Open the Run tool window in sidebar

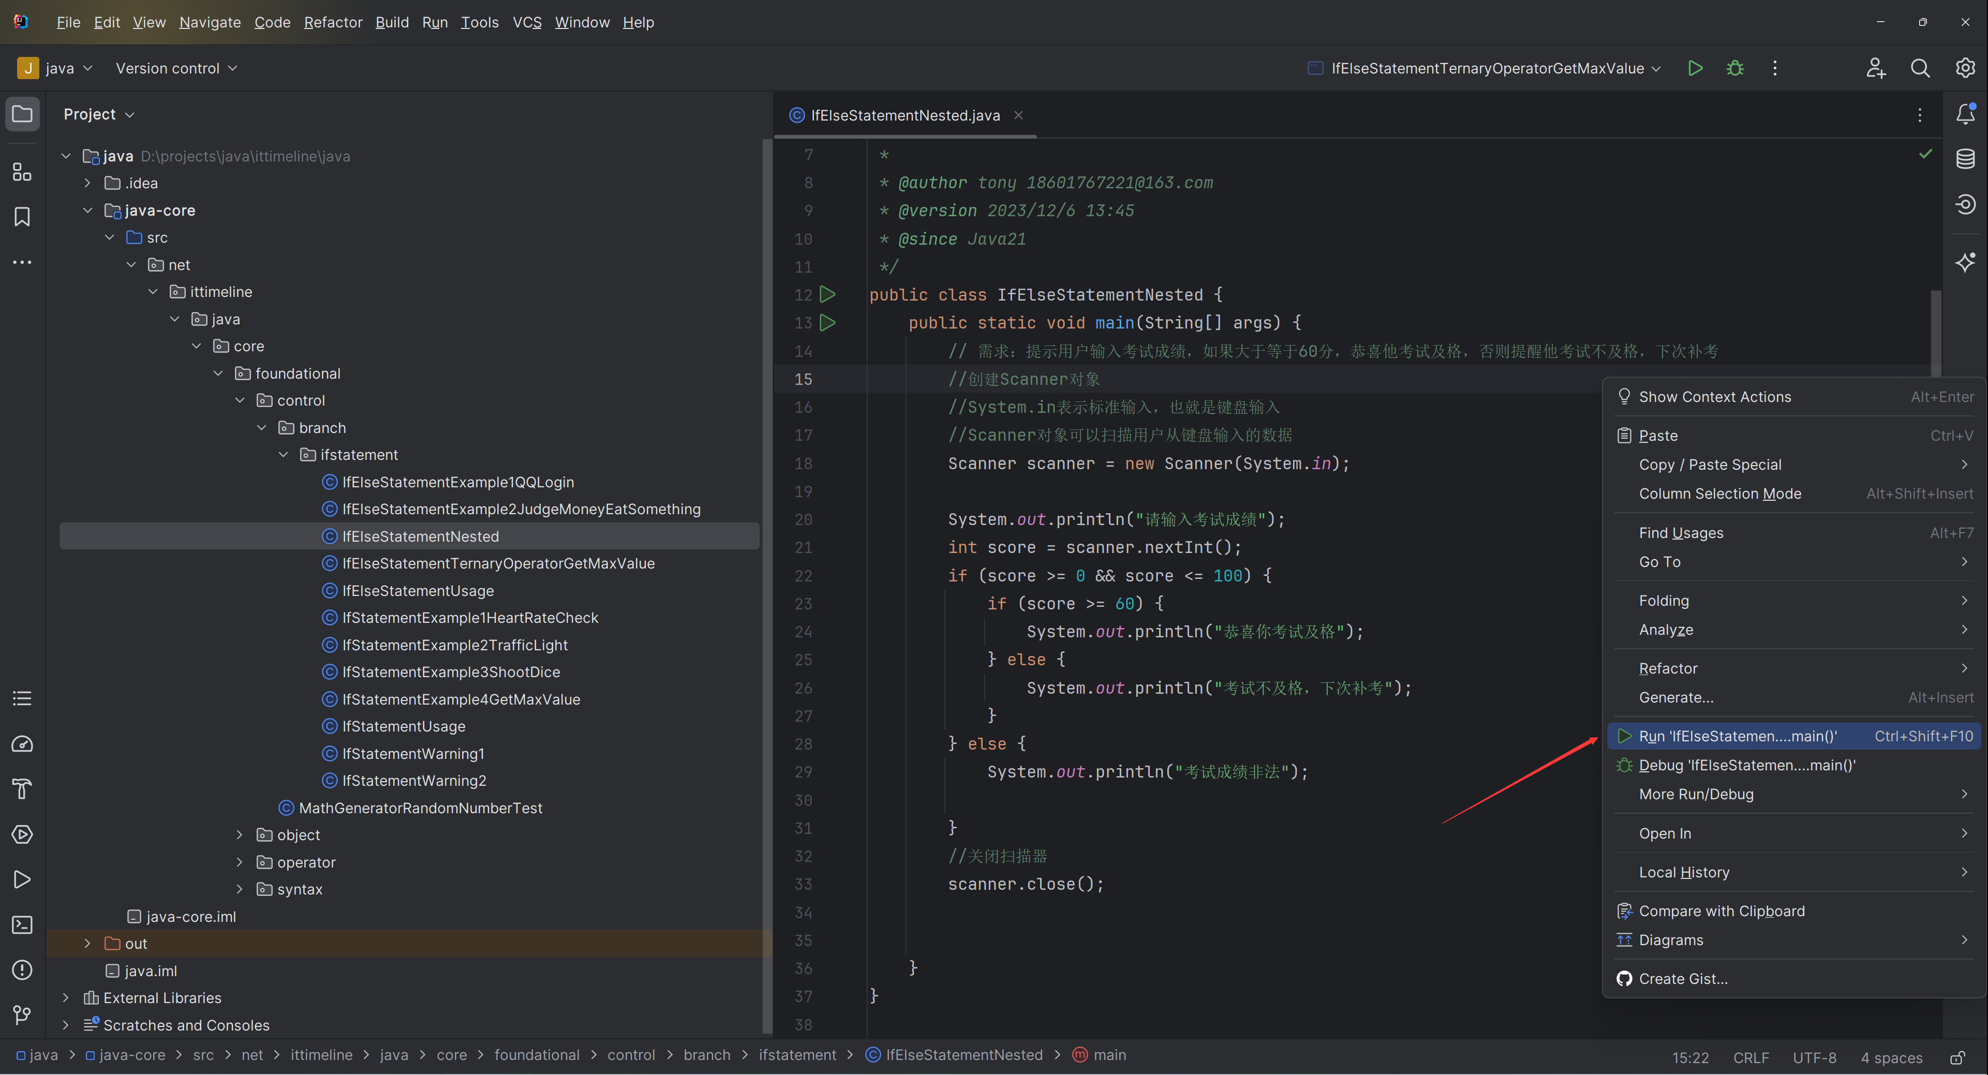(22, 880)
